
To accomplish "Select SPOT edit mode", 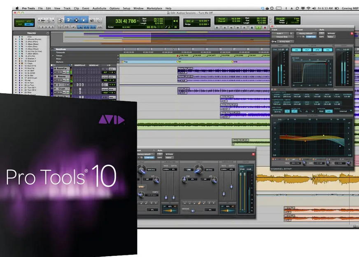I will tap(29, 21).
